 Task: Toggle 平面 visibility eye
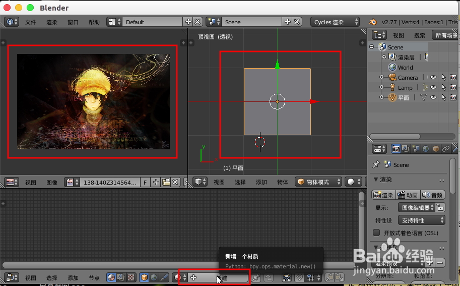click(433, 97)
